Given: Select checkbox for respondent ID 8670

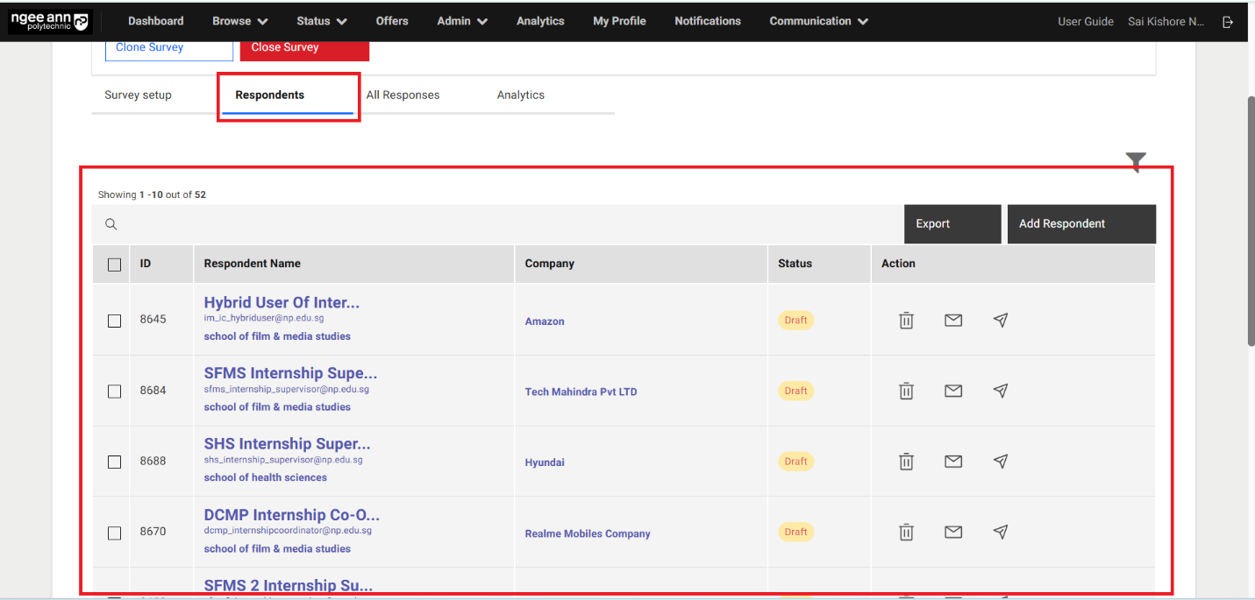Looking at the screenshot, I should tap(114, 533).
